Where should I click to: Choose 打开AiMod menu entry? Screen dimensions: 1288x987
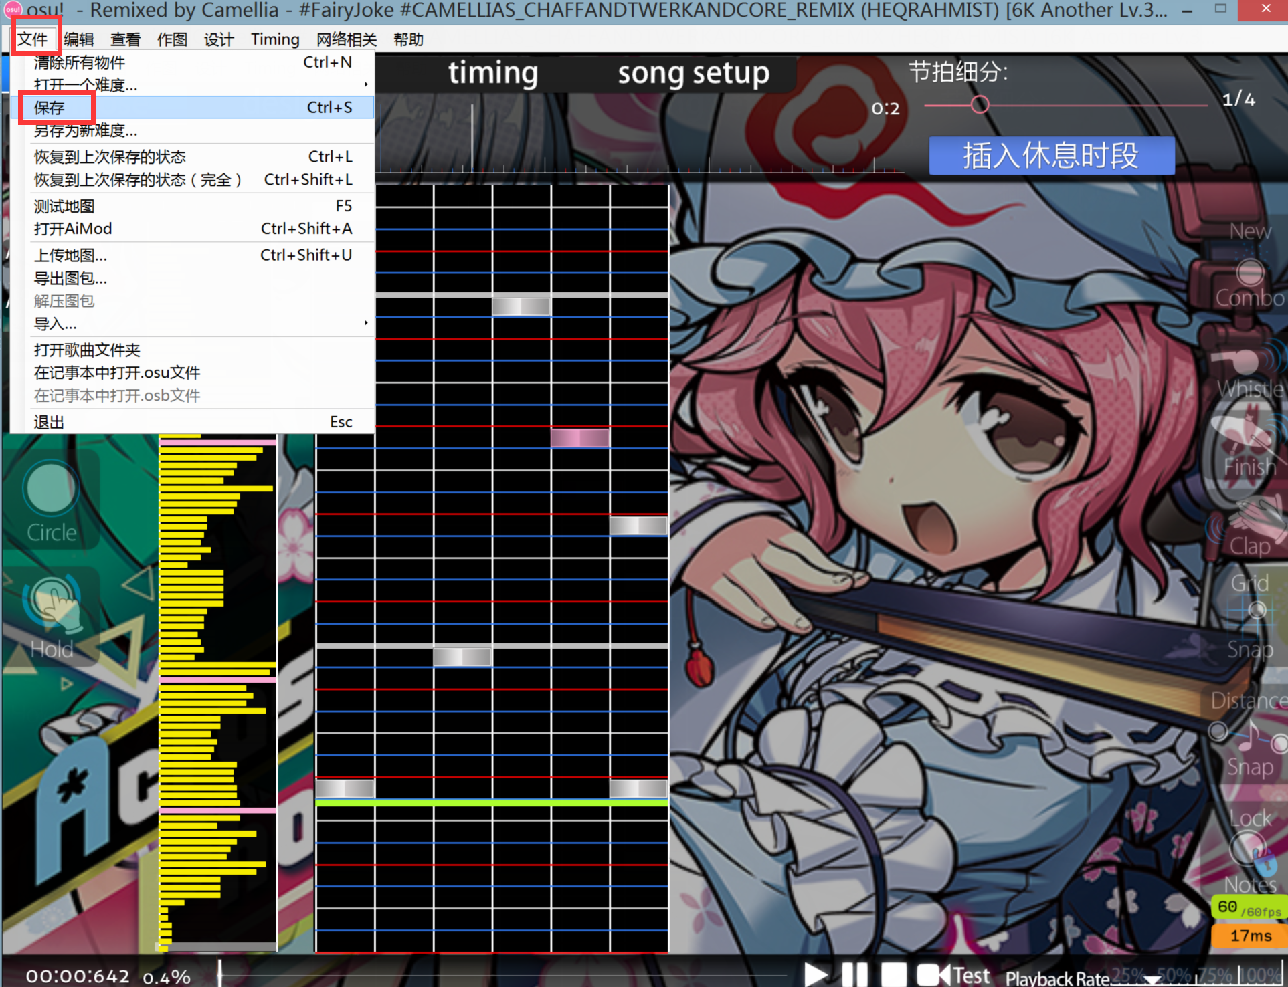(193, 229)
